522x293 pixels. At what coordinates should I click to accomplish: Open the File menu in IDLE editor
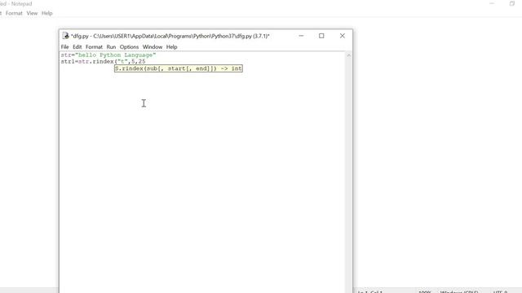[x=64, y=47]
